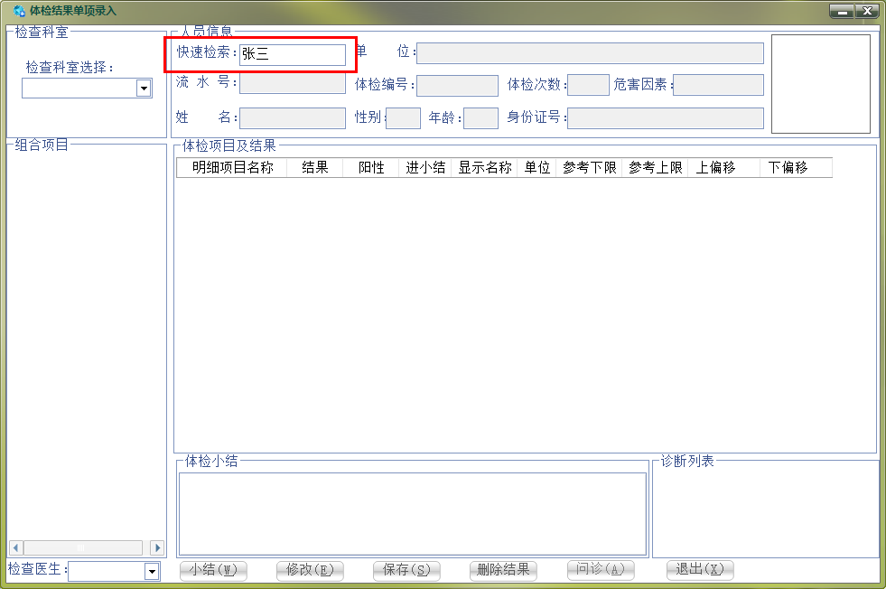The image size is (886, 589).
Task: Click the left scroll arrow under 组合项目
Action: (x=15, y=547)
